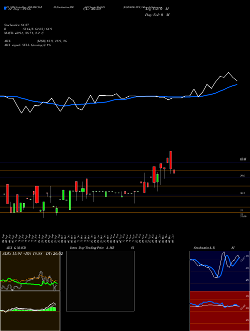The width and height of the screenshot is (250, 331).
Task: Click the 36.3 price axis label
Action: 242,193
